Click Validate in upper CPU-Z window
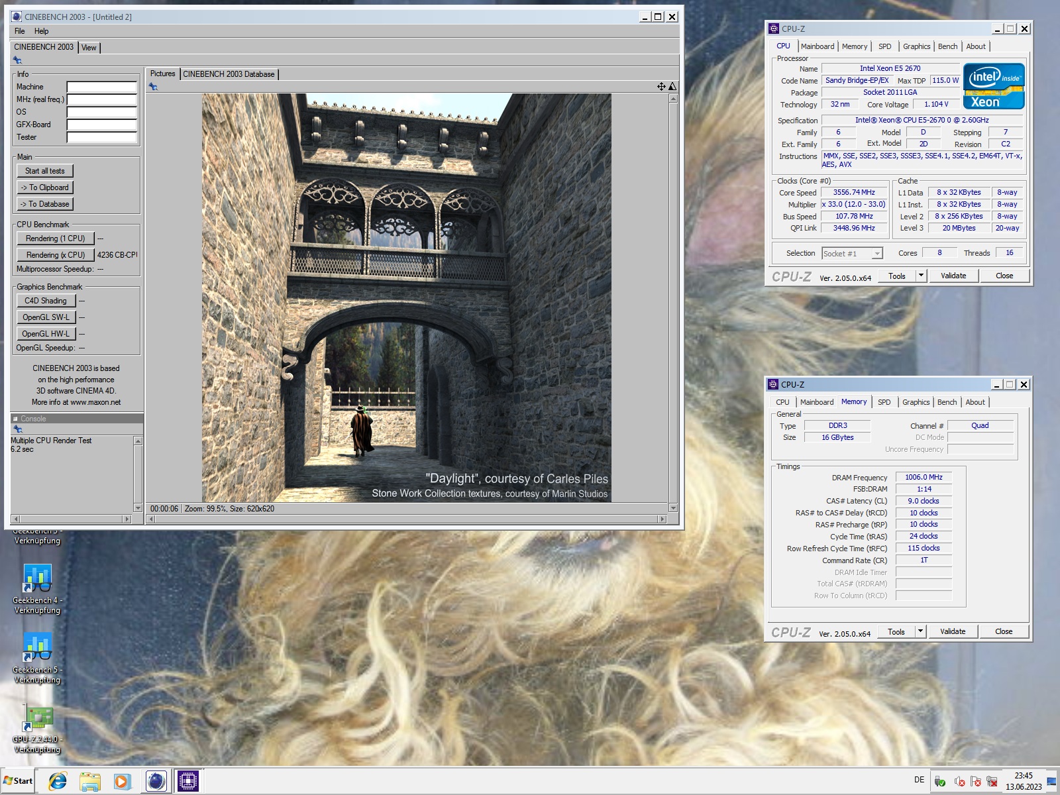Image resolution: width=1060 pixels, height=795 pixels. click(x=953, y=276)
